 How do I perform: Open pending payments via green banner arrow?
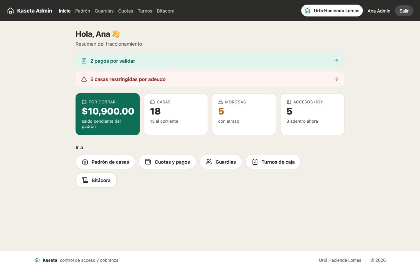click(336, 61)
